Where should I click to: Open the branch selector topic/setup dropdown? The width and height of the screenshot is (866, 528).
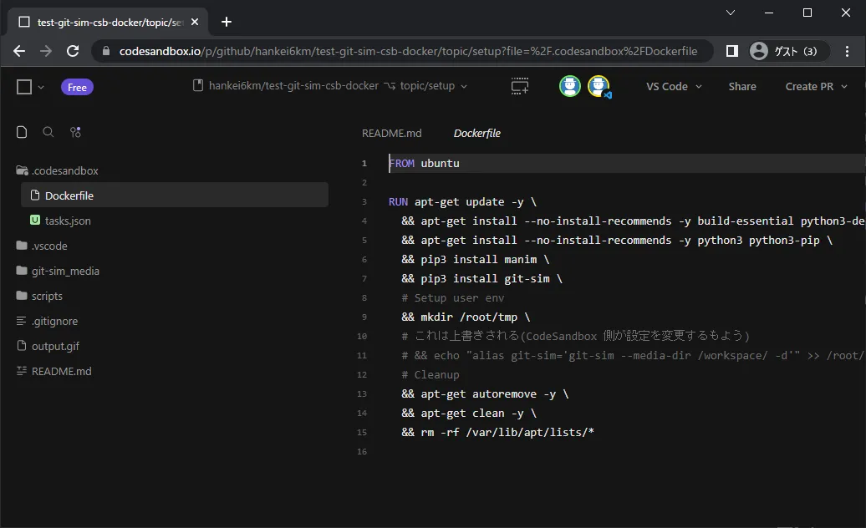(x=435, y=86)
